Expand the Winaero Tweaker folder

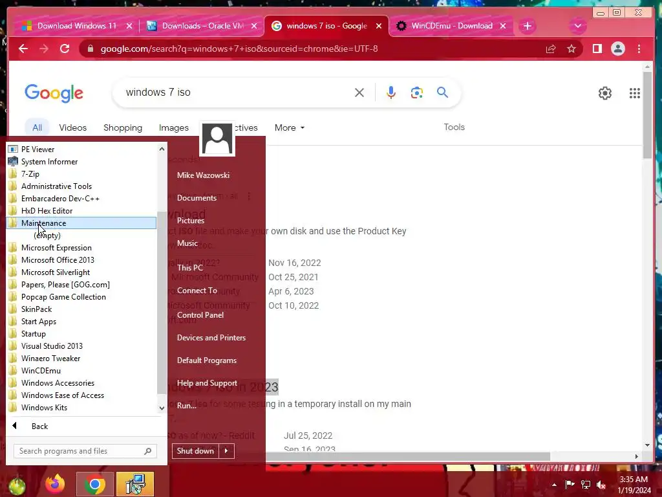pyautogui.click(x=81, y=358)
